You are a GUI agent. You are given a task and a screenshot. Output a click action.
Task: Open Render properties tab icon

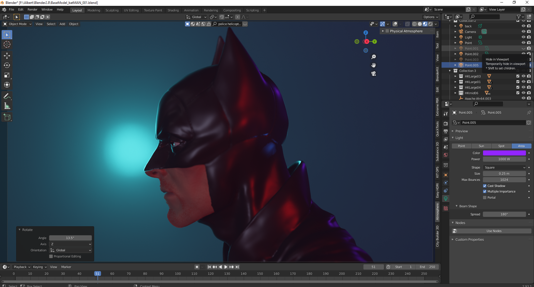click(446, 123)
